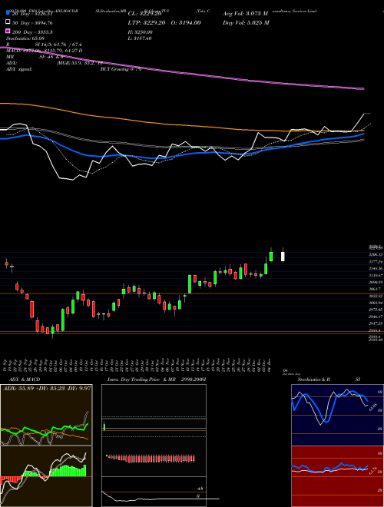This screenshot has width=384, height=507.
Task: Click the last white candlestick
Action: 283,256
